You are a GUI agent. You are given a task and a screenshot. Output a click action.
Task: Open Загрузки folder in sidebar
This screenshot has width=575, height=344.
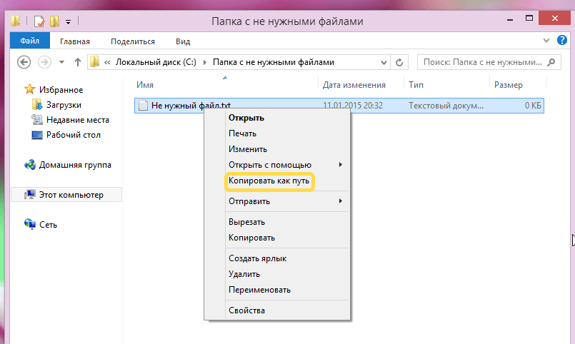[64, 105]
